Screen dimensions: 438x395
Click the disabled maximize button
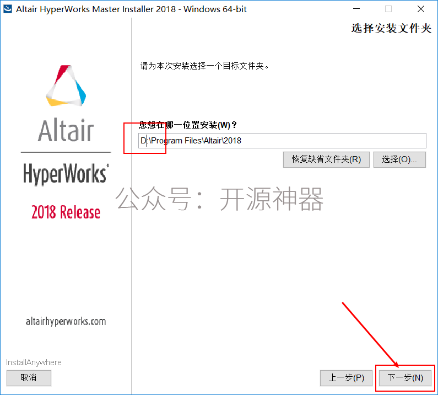(388, 9)
